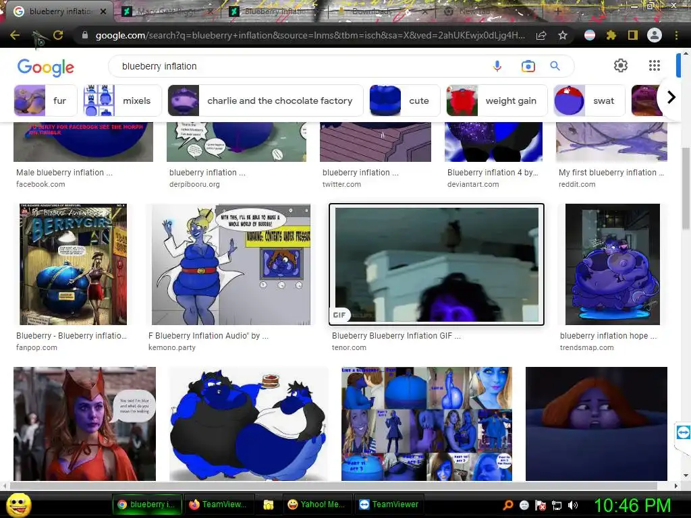Open 'Male blueberry inflation' facebook.com link

pos(64,173)
